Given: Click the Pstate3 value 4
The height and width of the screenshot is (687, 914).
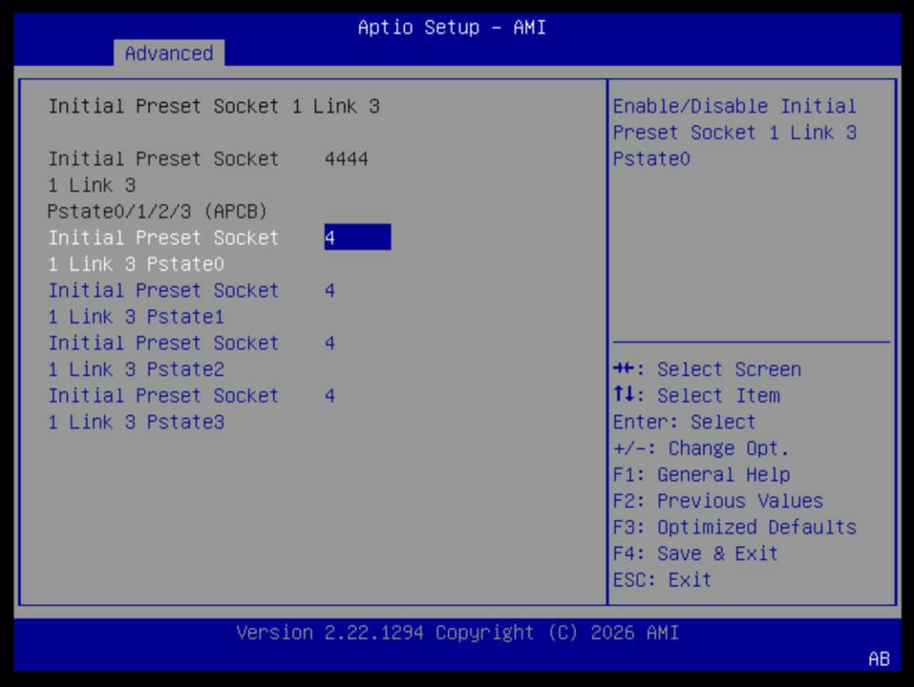Looking at the screenshot, I should 329,396.
